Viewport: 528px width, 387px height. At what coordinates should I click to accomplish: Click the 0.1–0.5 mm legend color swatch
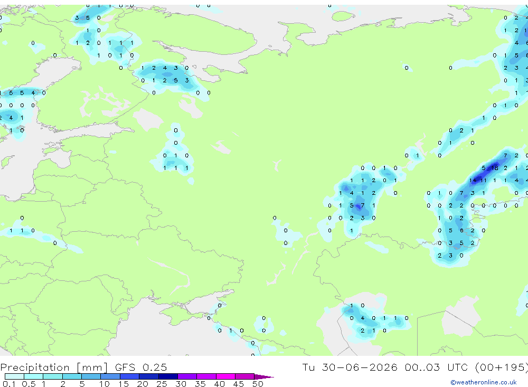pos(14,376)
